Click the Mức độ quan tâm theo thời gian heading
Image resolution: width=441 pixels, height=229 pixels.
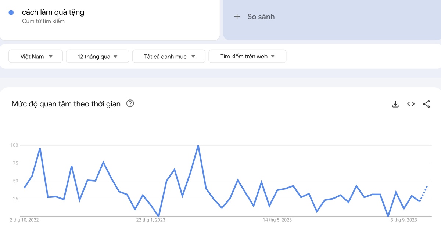click(66, 104)
